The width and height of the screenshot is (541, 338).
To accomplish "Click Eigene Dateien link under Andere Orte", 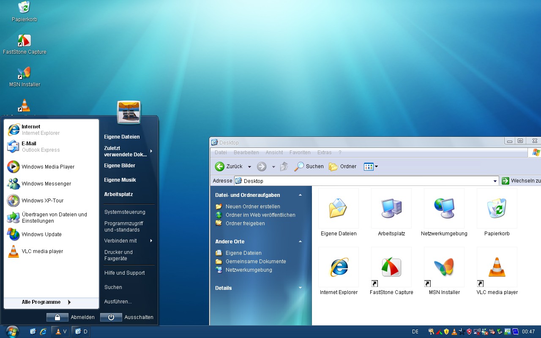I will click(x=243, y=253).
